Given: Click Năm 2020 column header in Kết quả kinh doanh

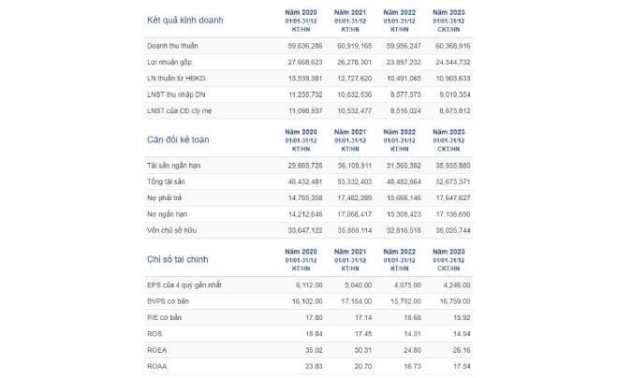Looking at the screenshot, I should point(301,12).
